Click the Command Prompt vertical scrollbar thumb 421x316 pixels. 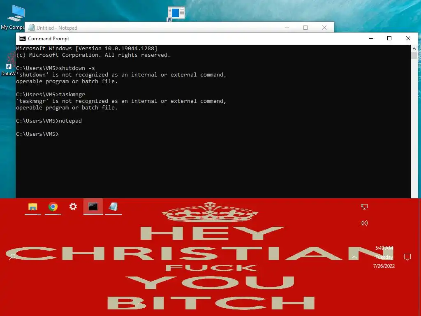pos(414,56)
